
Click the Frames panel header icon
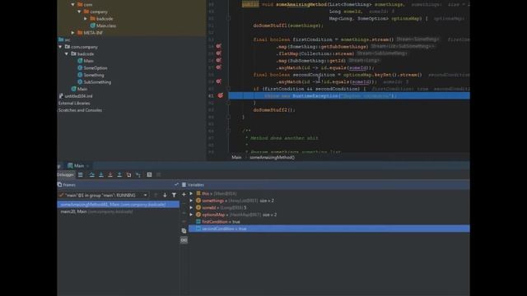(x=60, y=184)
